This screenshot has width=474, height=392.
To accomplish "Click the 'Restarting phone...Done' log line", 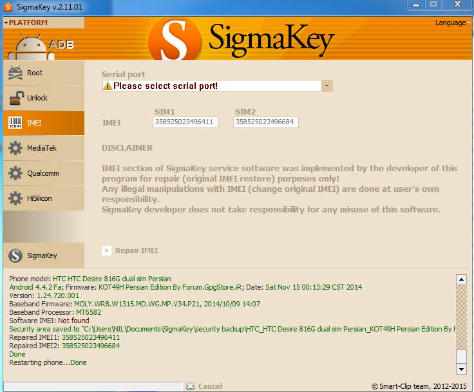I will click(48, 362).
